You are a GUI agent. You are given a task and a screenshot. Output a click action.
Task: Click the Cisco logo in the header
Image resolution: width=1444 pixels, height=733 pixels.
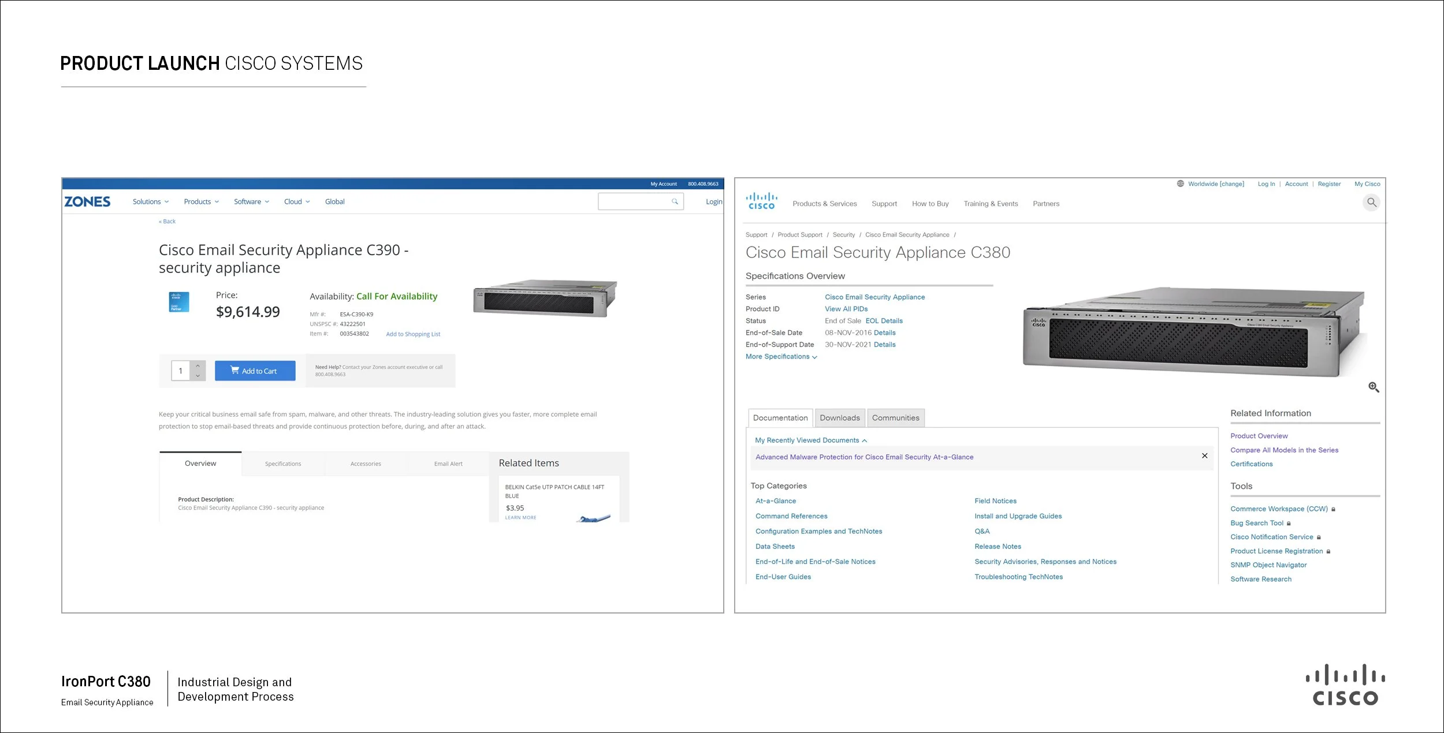[761, 201]
